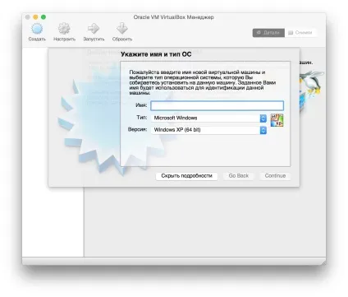Click the green zoom window button
This screenshot has height=297, width=348.
(x=43, y=17)
